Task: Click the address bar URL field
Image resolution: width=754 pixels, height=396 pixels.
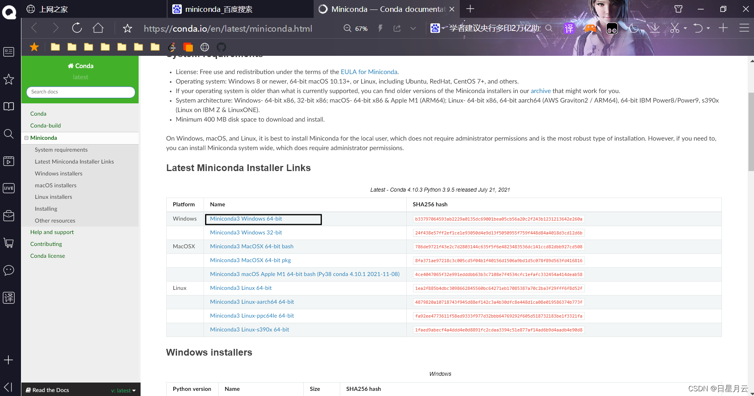Action: point(228,29)
